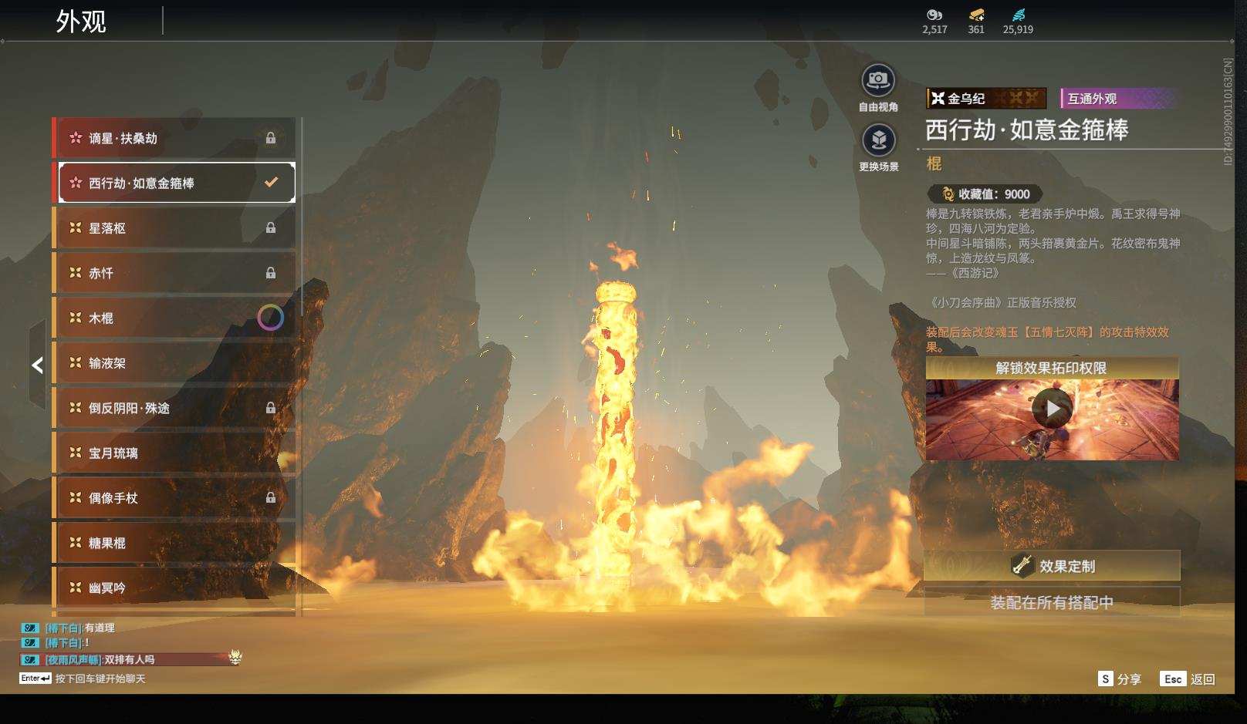Click the 金乌纪 series tag

pos(986,98)
